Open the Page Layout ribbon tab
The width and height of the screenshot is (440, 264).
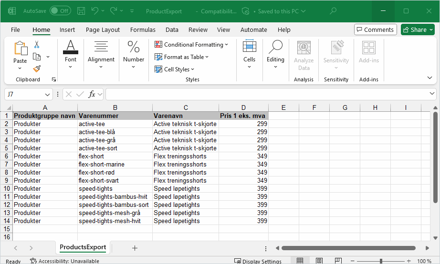click(103, 29)
